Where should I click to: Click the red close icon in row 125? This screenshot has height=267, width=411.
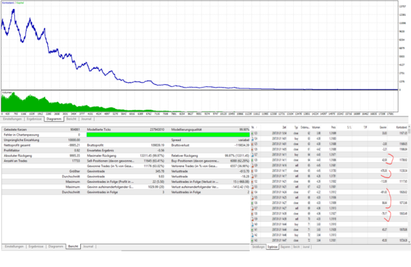pyautogui.click(x=252, y=144)
